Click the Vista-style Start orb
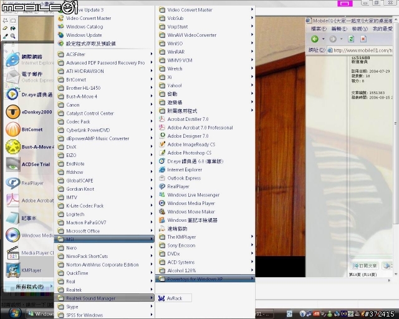The image size is (399, 319). coord(14,313)
